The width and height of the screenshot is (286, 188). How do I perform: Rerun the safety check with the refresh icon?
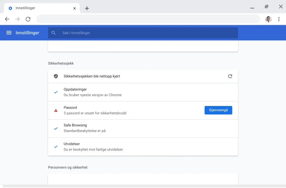pos(230,76)
